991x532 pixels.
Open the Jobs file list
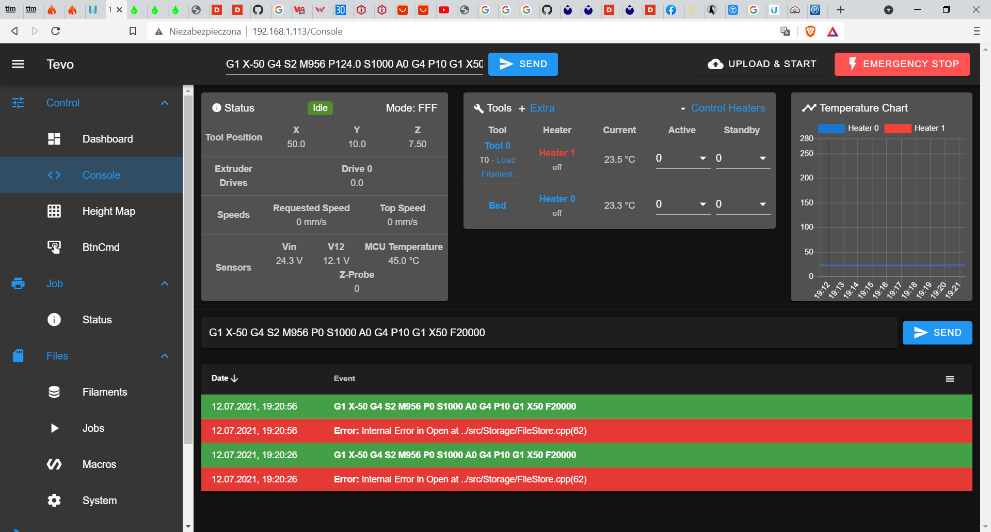91,428
